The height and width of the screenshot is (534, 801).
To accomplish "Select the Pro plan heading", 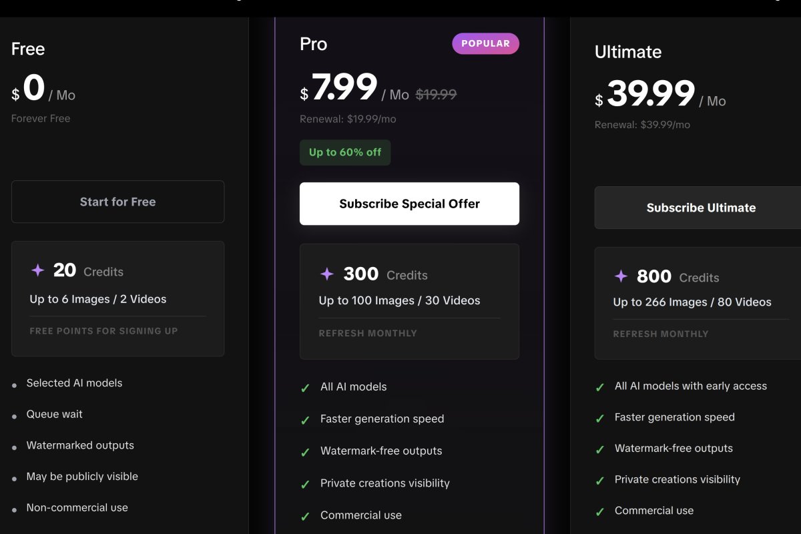I will coord(312,44).
